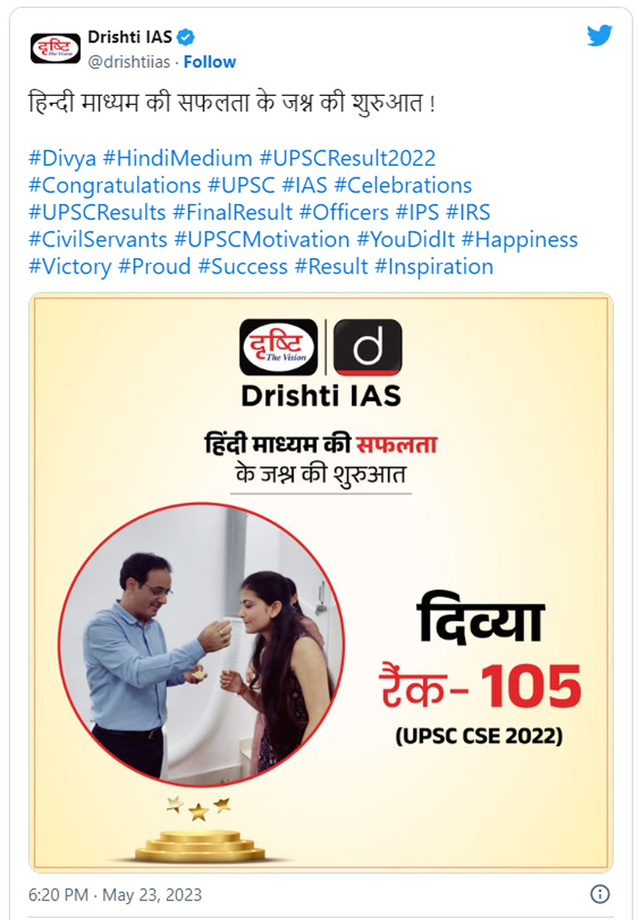This screenshot has width=639, height=920.
Task: Open the #HindiMedium hashtag
Action: click(x=177, y=158)
